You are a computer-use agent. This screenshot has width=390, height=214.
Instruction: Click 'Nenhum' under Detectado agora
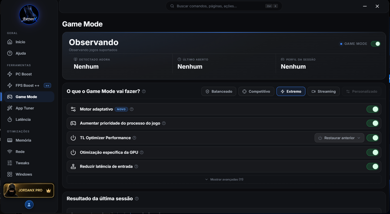point(86,67)
